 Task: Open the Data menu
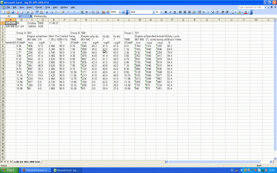click(x=55, y=8)
